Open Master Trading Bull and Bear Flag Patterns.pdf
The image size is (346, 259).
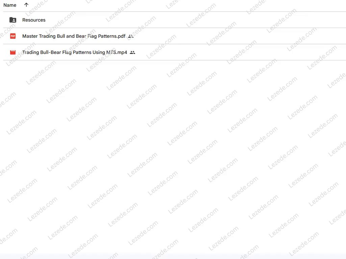[x=74, y=36]
